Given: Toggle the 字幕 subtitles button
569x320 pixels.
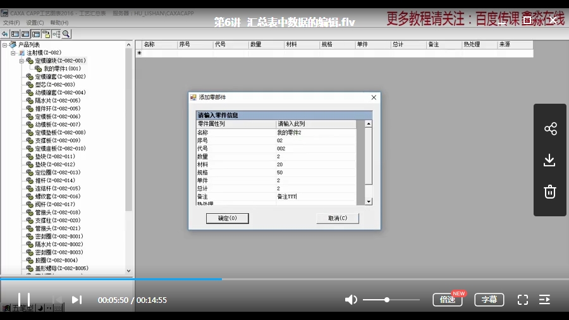Looking at the screenshot, I should point(489,300).
